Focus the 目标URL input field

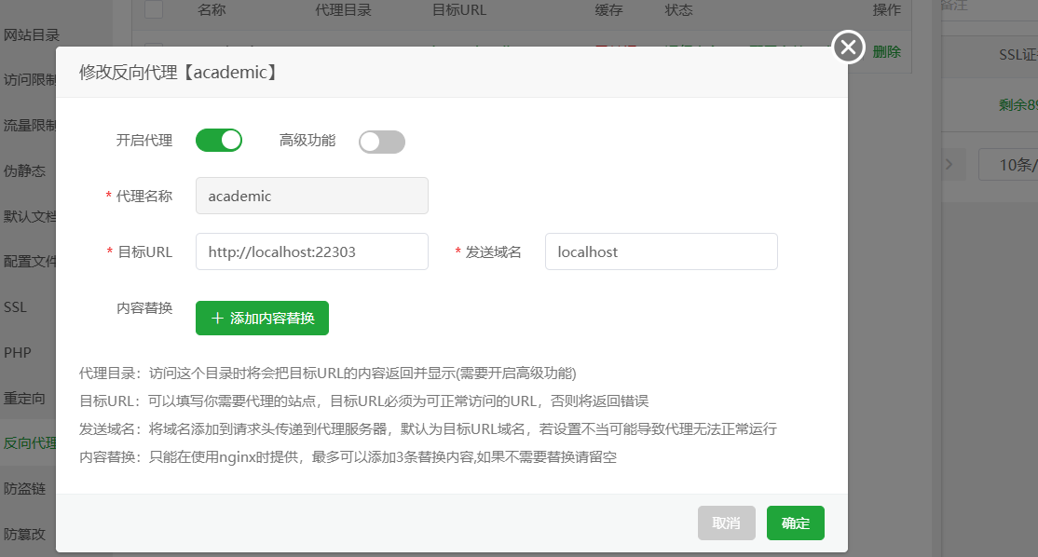(311, 251)
